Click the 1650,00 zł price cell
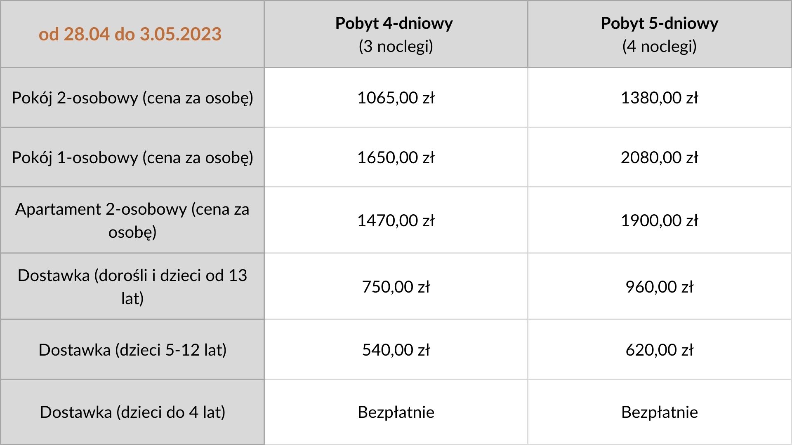Viewport: 792px width, 445px height. [x=396, y=158]
